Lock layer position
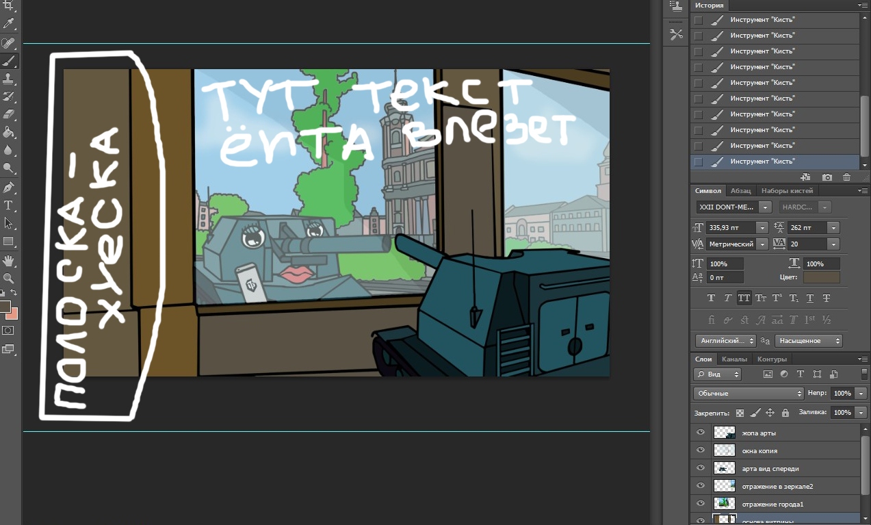 [x=770, y=413]
